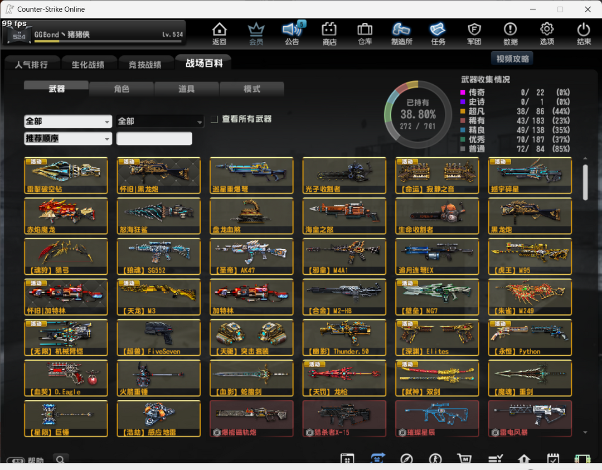Open the 制造所 crafting icon
This screenshot has height=470, width=602.
click(x=401, y=34)
